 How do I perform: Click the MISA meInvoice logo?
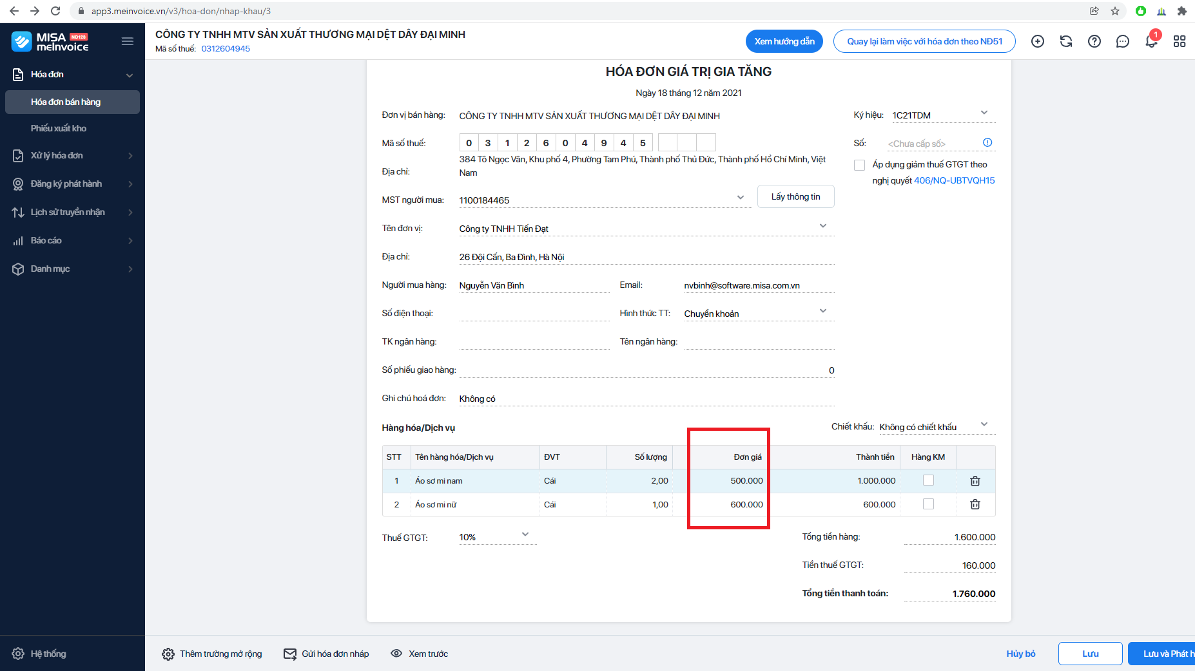click(x=50, y=42)
